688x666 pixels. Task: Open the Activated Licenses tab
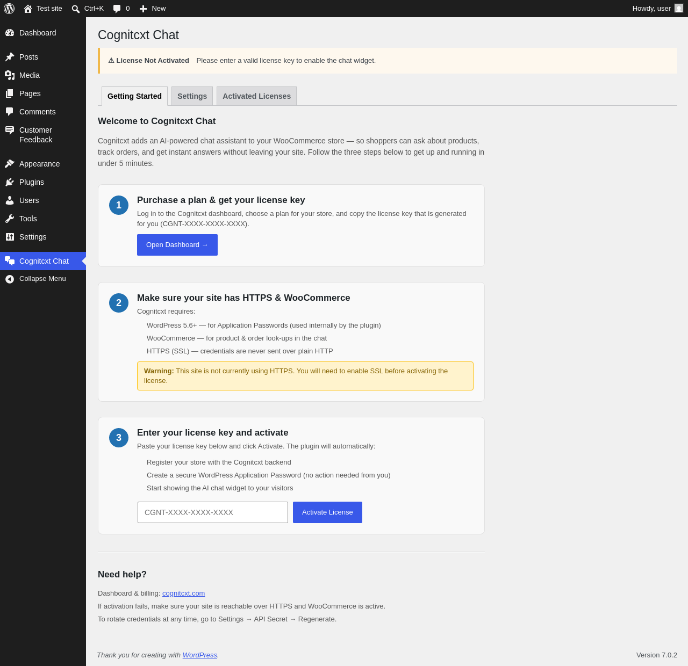tap(256, 96)
